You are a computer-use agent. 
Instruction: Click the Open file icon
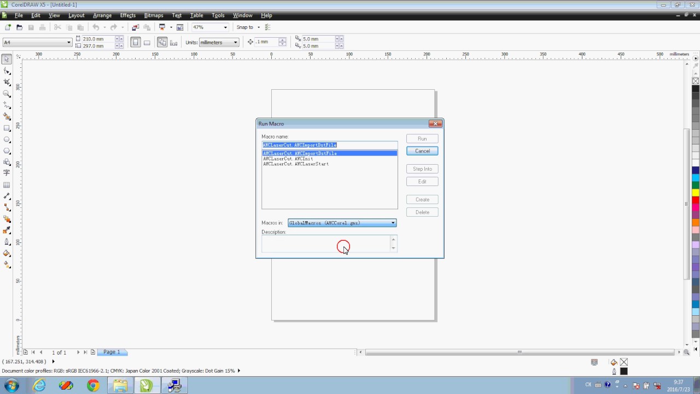click(19, 27)
